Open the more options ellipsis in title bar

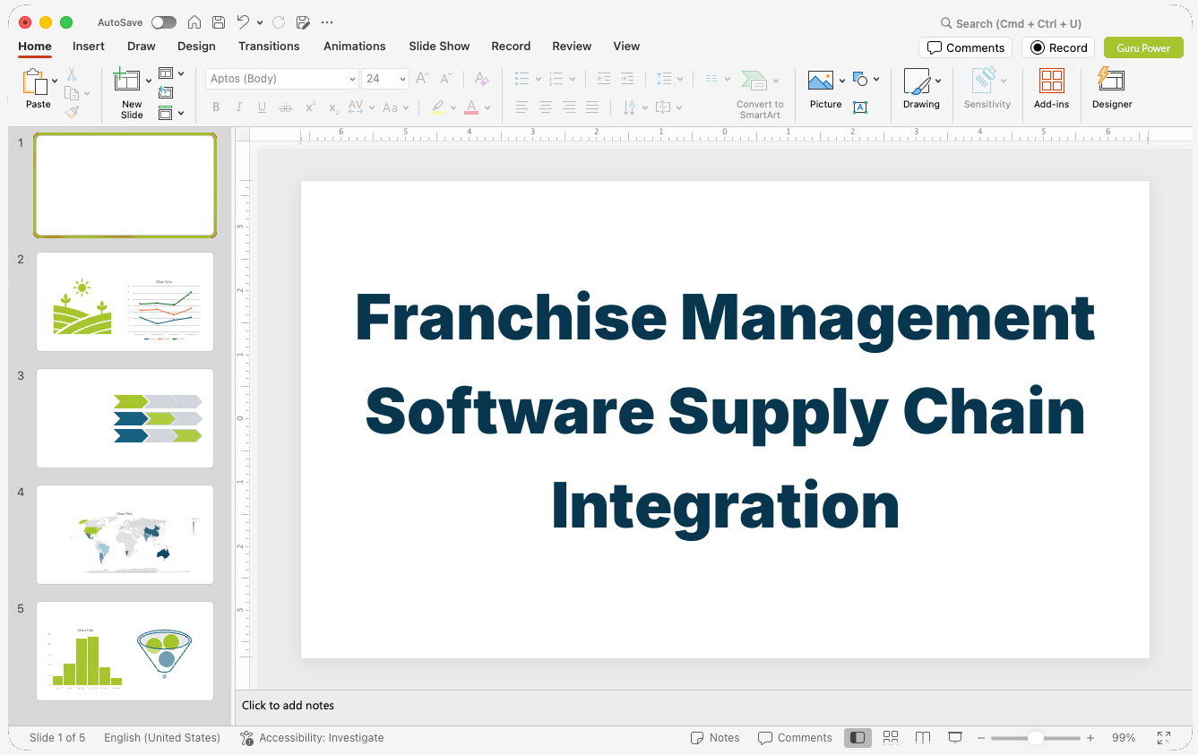click(x=327, y=22)
